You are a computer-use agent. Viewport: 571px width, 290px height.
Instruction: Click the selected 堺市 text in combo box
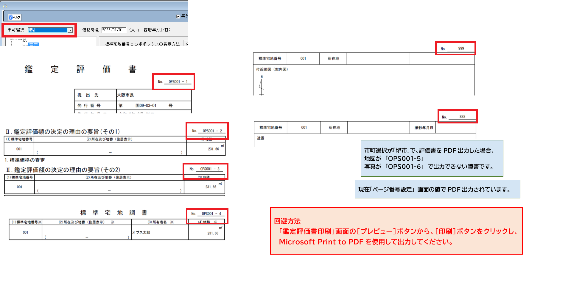(x=48, y=30)
